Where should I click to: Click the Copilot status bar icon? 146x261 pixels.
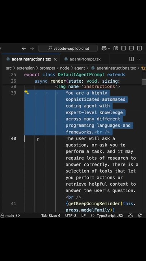coord(130,216)
